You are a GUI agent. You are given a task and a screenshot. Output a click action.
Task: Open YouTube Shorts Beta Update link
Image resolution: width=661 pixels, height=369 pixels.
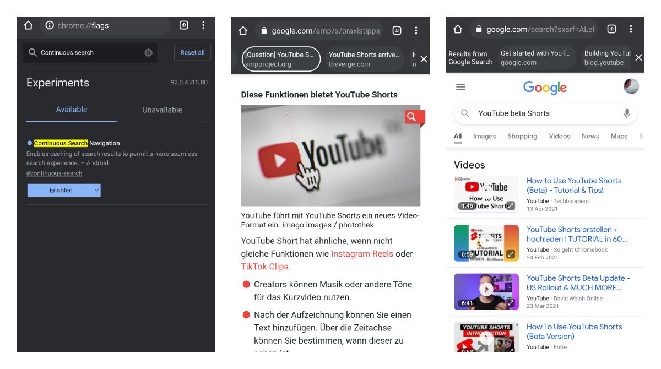pos(578,283)
